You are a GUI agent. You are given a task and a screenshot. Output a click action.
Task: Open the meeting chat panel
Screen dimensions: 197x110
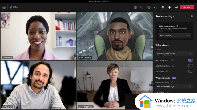tap(142, 7)
